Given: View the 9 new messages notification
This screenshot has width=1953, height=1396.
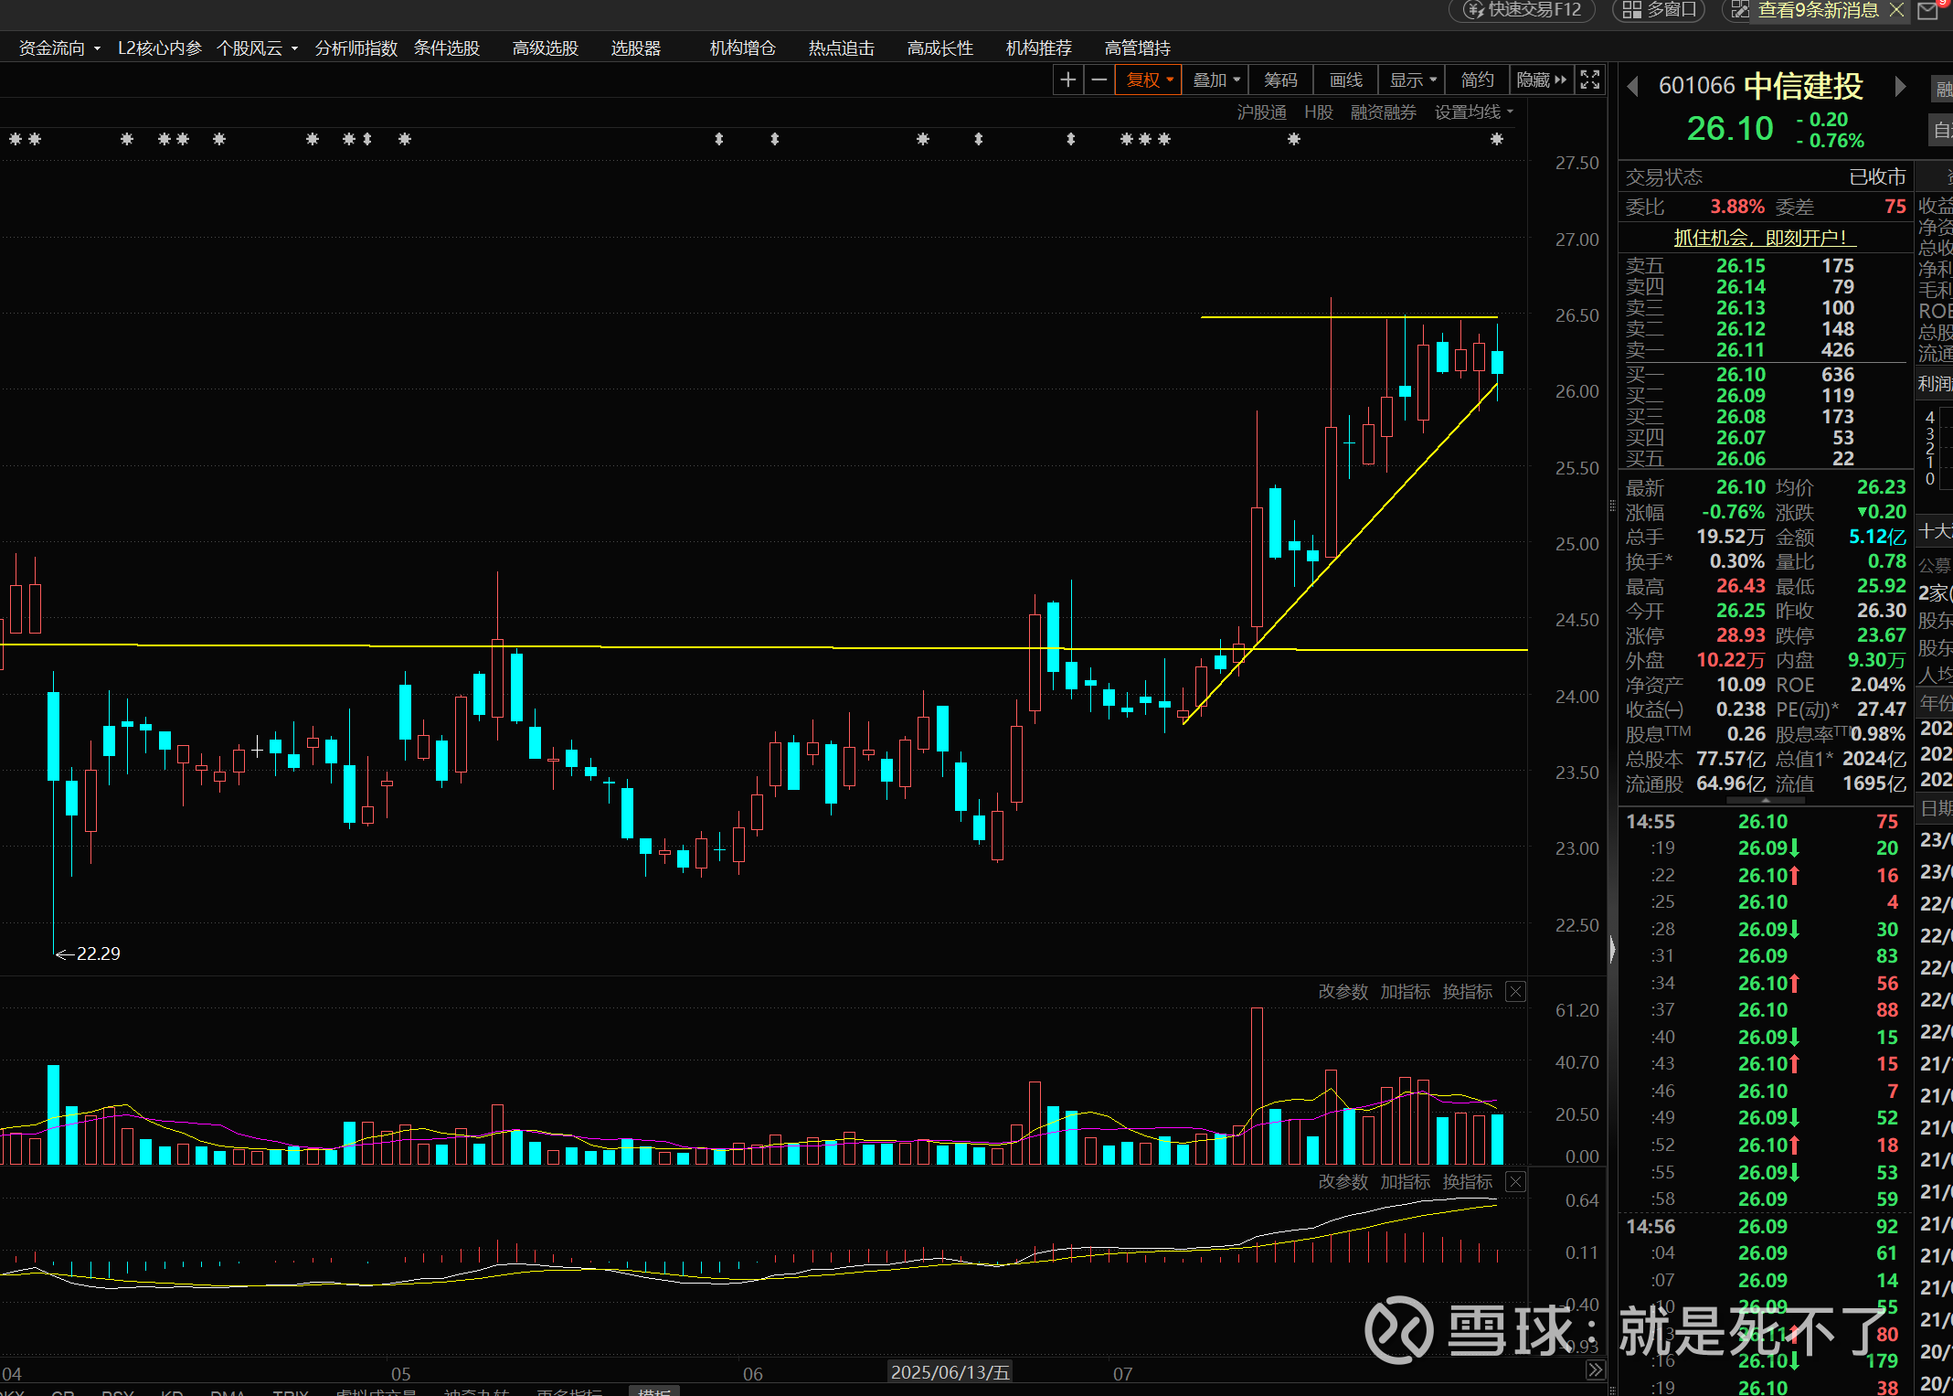Looking at the screenshot, I should pyautogui.click(x=1818, y=10).
